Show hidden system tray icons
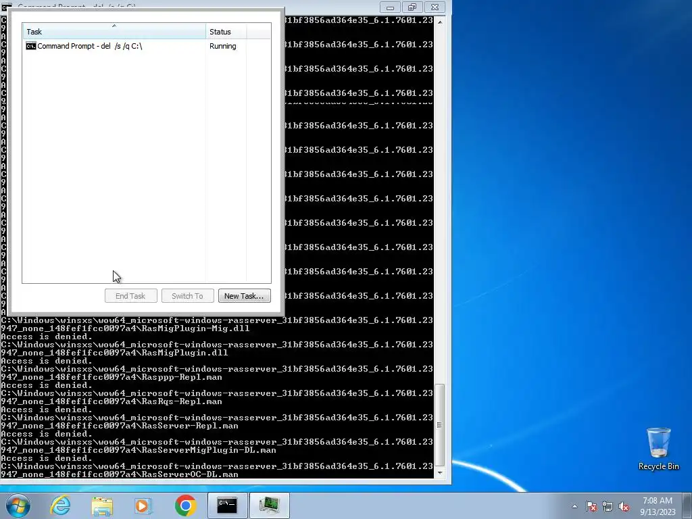Image resolution: width=692 pixels, height=519 pixels. [x=574, y=507]
